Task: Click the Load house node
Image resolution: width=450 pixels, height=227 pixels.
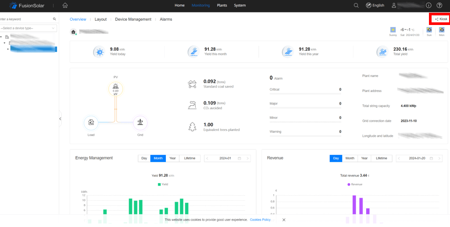Action: coord(91,123)
